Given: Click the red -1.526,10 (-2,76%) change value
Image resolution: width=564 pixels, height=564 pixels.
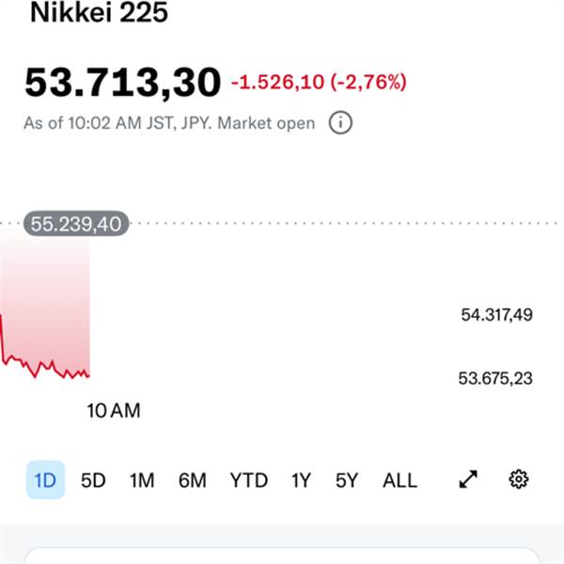Looking at the screenshot, I should point(319,83).
